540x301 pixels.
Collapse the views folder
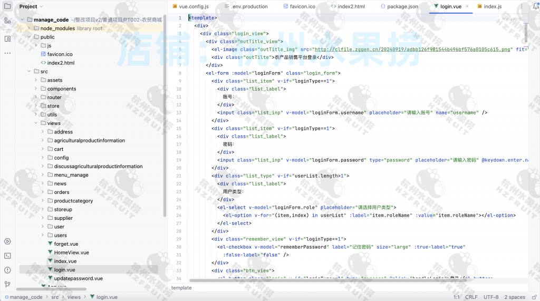point(36,123)
